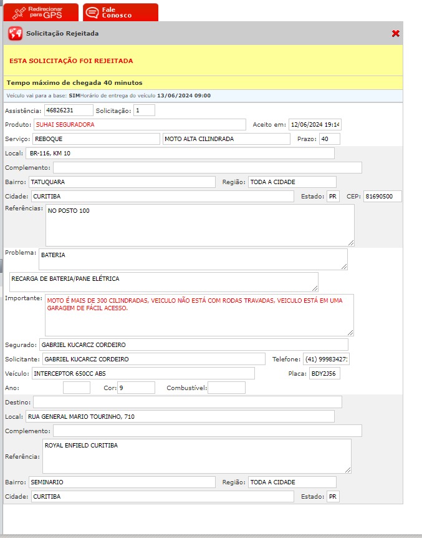Click the Prazo field with 40
422x538 pixels.
tap(330, 139)
